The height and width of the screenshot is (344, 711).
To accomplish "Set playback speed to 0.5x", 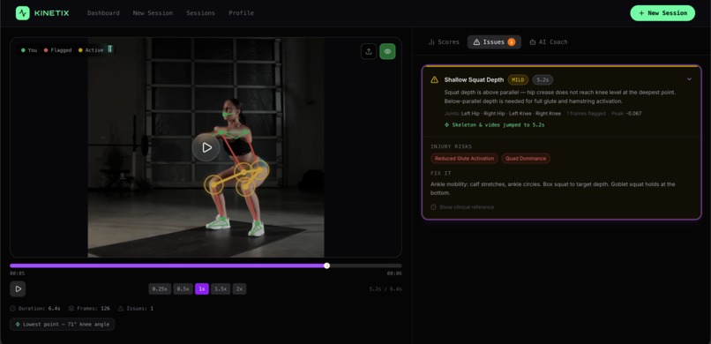I will pos(183,288).
